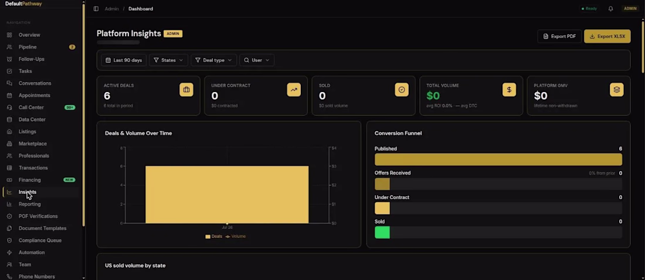The image size is (645, 280).
Task: Click the checkmark icon on Sold card
Action: coord(402,90)
